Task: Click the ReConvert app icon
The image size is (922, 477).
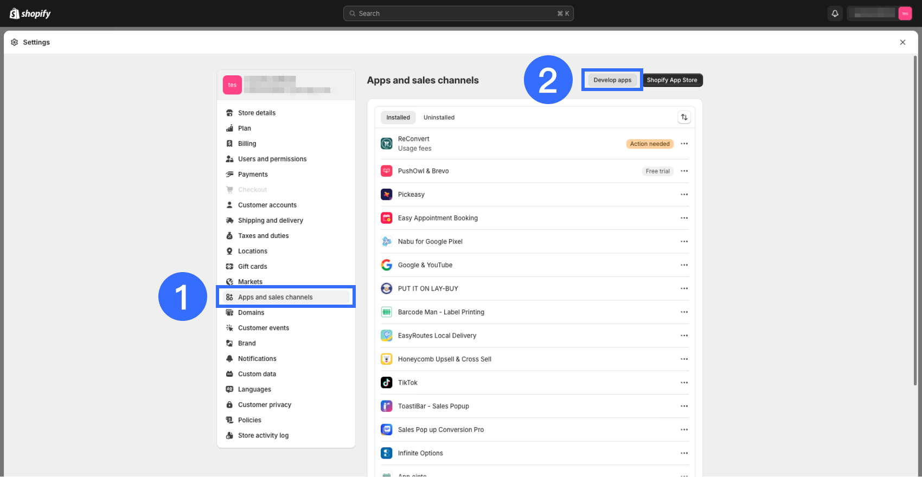Action: coord(387,144)
